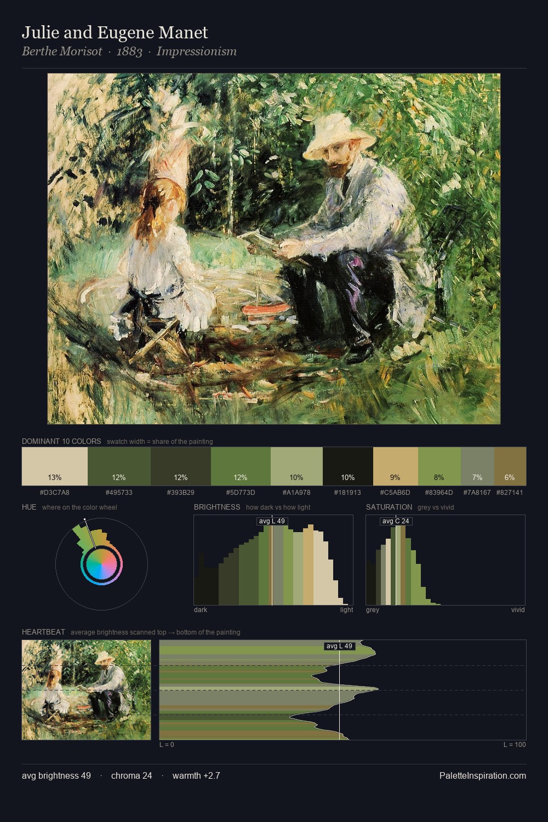Viewport: 548px width, 822px height.
Task: Click the 'SATURATION' section heading
Action: [389, 507]
